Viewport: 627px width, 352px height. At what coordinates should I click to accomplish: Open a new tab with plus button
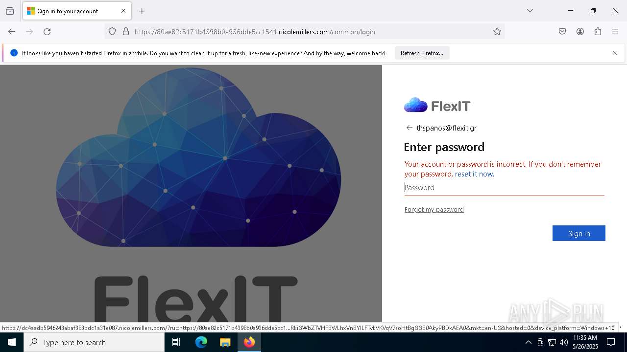pos(142,11)
